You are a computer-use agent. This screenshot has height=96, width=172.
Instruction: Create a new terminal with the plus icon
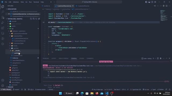coord(153,58)
